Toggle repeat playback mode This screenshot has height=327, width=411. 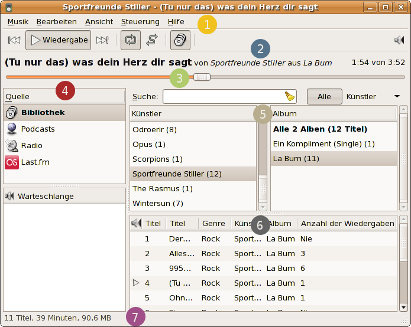click(131, 40)
